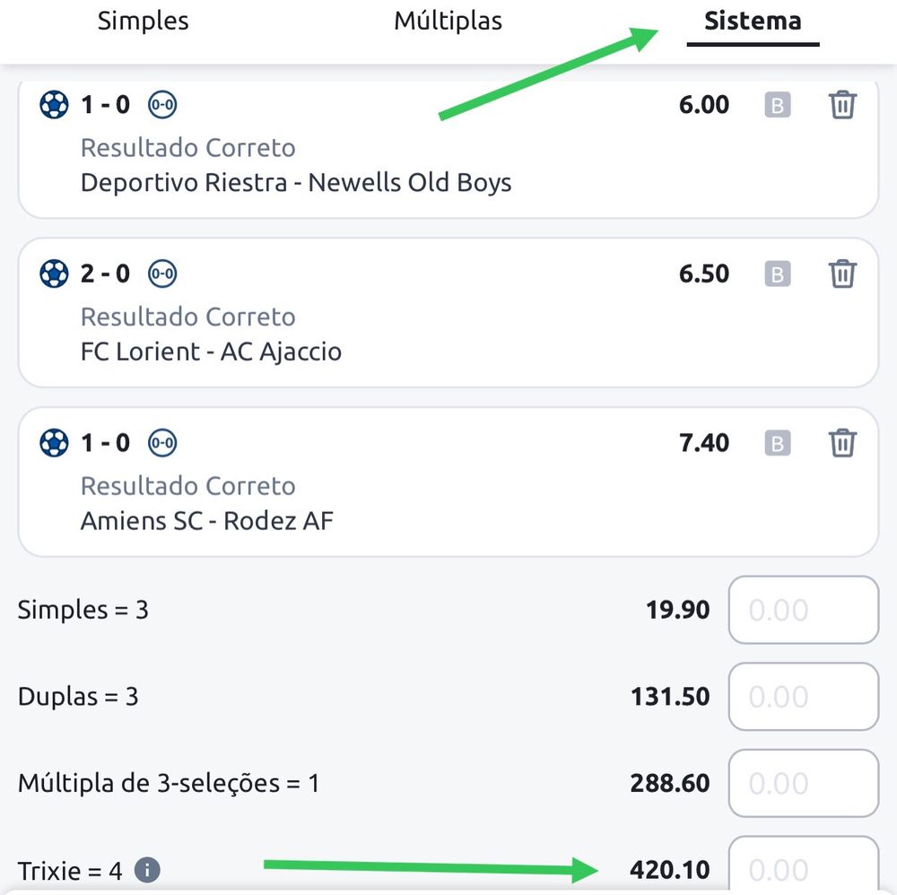This screenshot has width=897, height=895.
Task: Click the soccer ball icon for Lorient match
Action: 54,274
